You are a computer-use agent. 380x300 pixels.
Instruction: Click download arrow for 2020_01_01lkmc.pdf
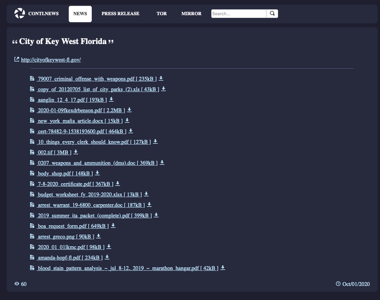[x=109, y=246]
